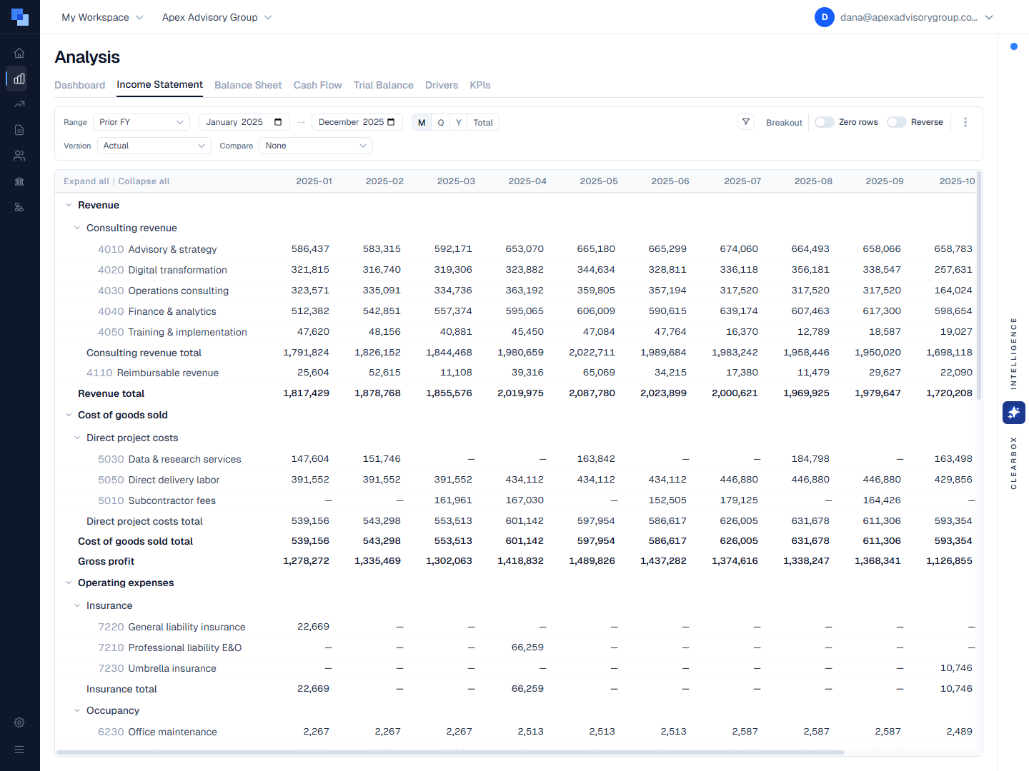
Task: Click the user avatar D
Action: click(x=825, y=17)
